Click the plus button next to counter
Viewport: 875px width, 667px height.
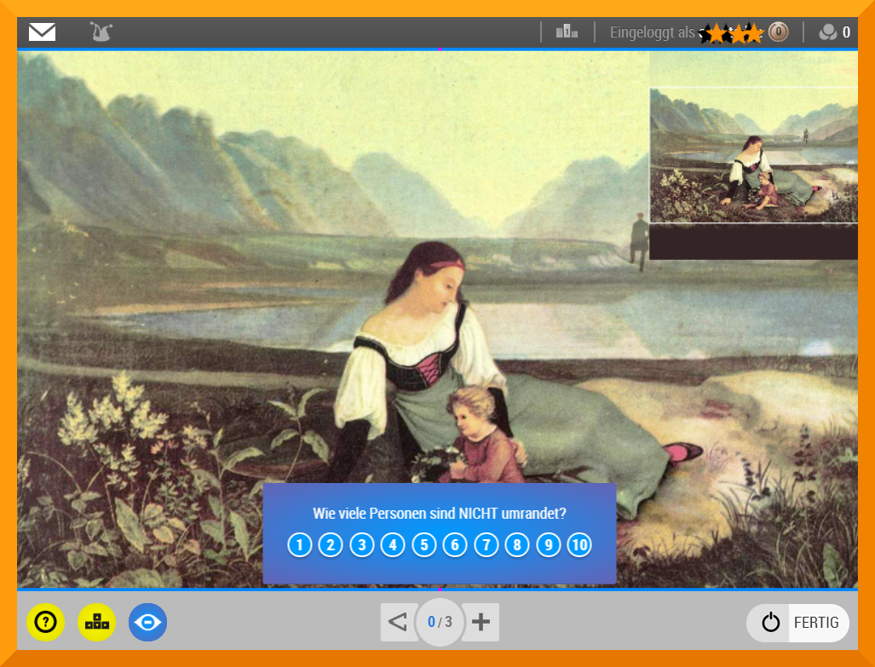pos(481,622)
